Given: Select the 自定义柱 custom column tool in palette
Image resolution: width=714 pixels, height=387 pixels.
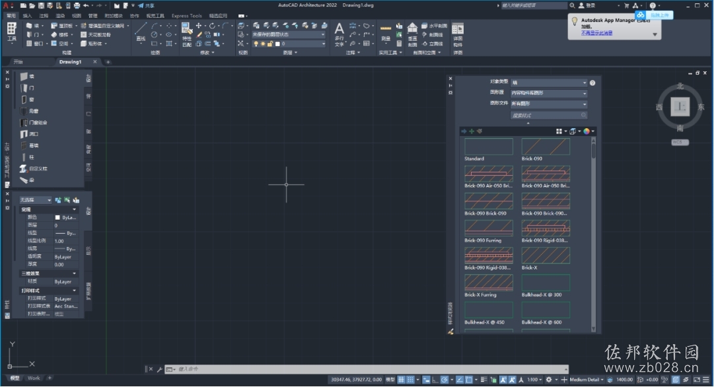Looking at the screenshot, I should point(34,168).
